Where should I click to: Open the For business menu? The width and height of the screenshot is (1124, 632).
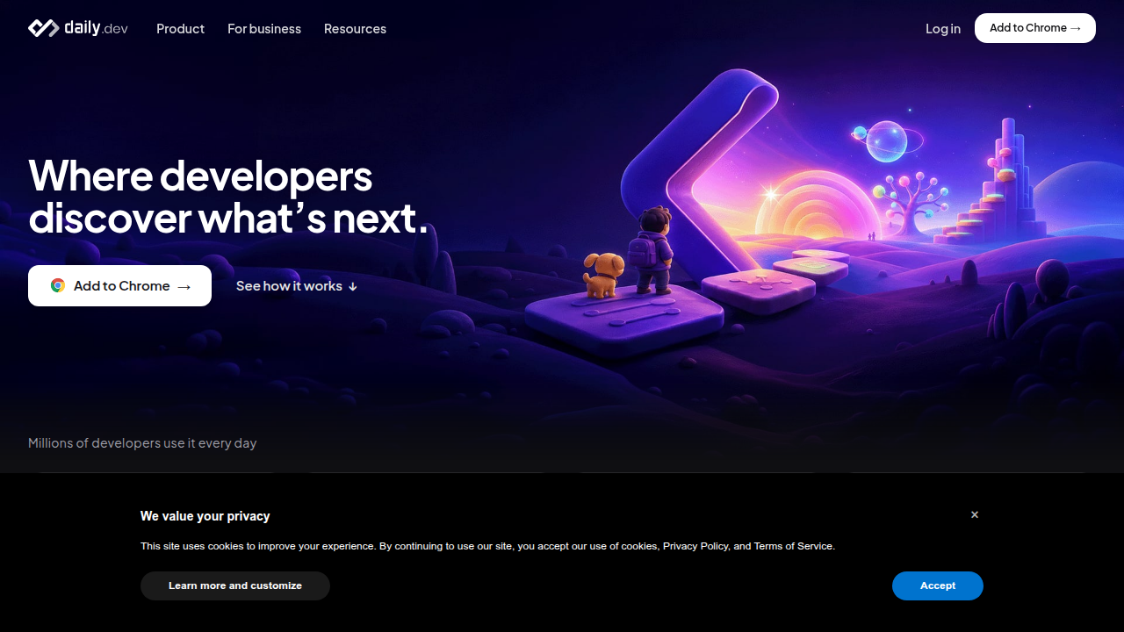click(264, 29)
